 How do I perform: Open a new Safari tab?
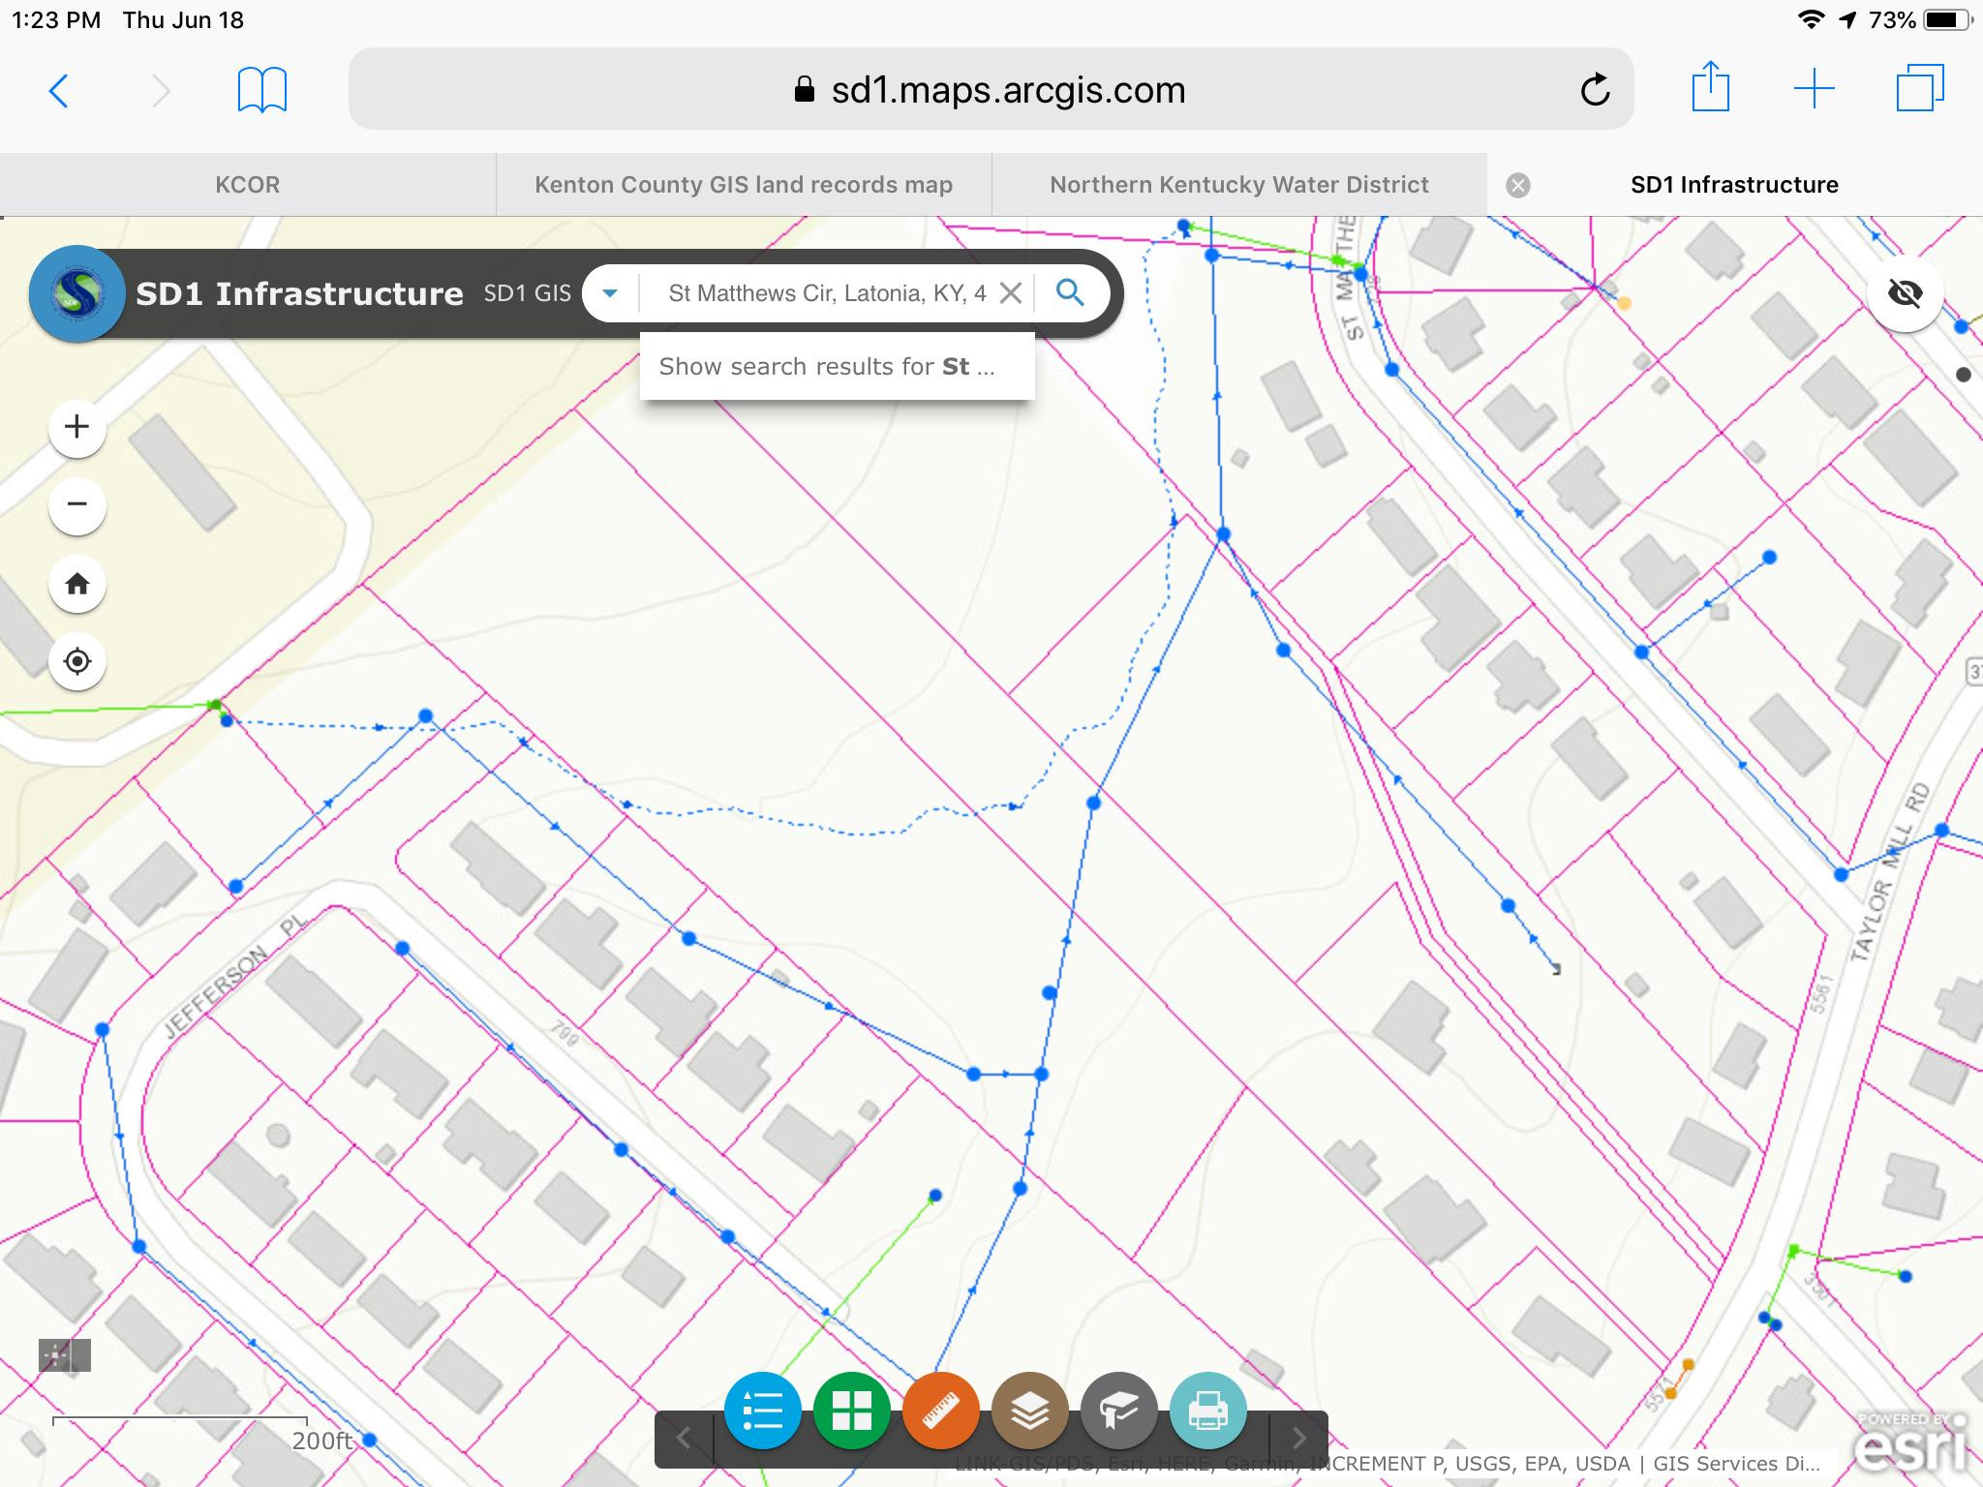pos(1814,90)
